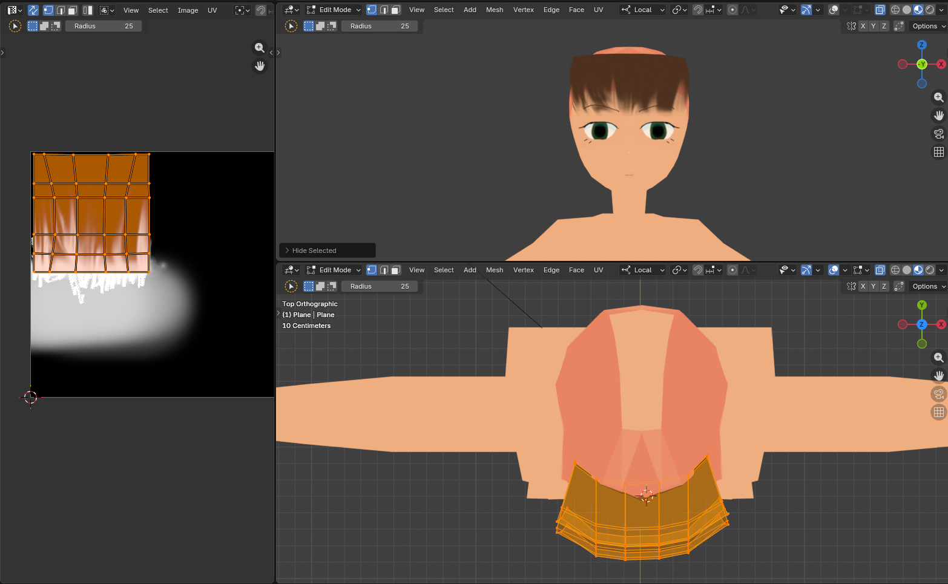
Task: Click pan hand gizmo in bottom viewport
Action: click(939, 376)
